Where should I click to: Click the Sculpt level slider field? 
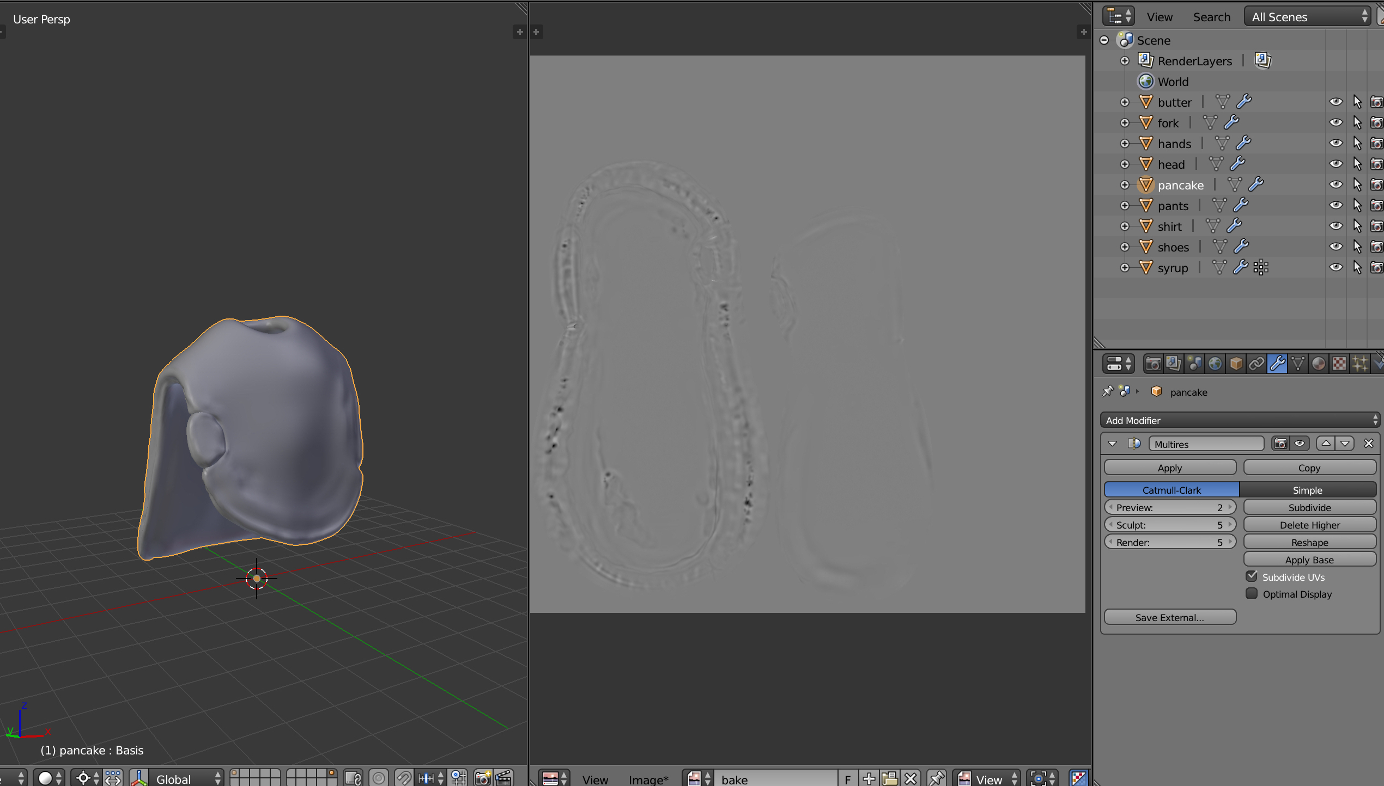click(x=1169, y=525)
